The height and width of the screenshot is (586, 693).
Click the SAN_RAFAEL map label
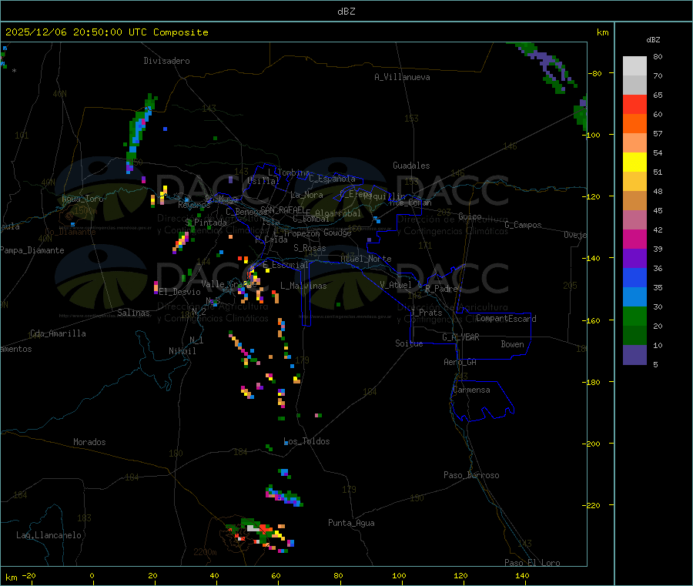[283, 209]
